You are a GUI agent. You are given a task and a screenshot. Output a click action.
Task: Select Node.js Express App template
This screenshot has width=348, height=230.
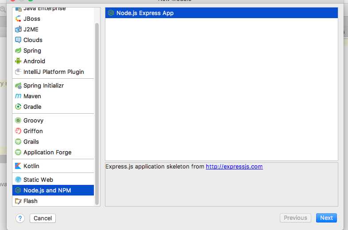pos(221,13)
